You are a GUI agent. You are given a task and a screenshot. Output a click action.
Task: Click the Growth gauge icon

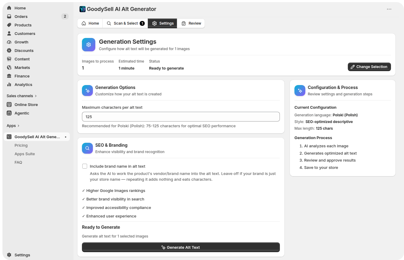[x=9, y=42]
